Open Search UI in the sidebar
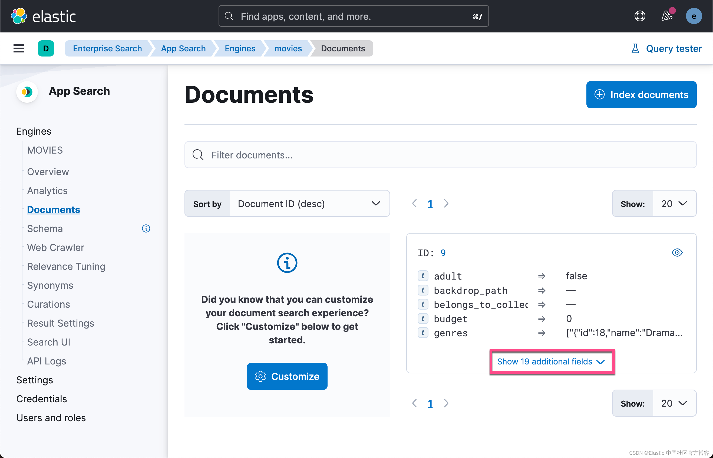The image size is (713, 458). pos(49,342)
